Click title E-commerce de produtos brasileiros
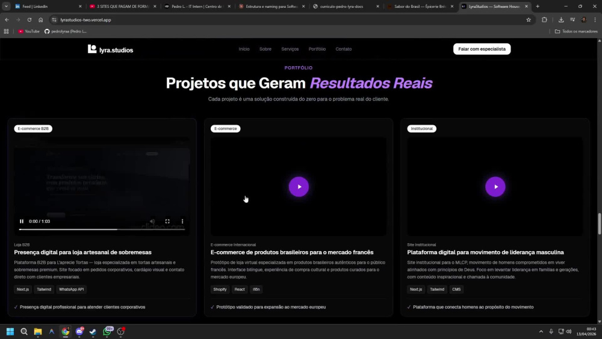602x339 pixels. pyautogui.click(x=292, y=252)
